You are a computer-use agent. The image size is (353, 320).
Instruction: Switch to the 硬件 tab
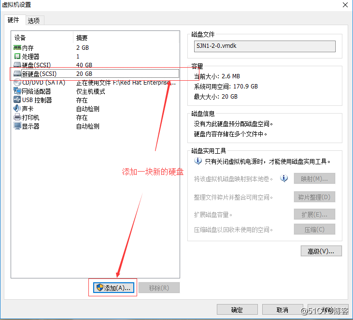pos(14,20)
